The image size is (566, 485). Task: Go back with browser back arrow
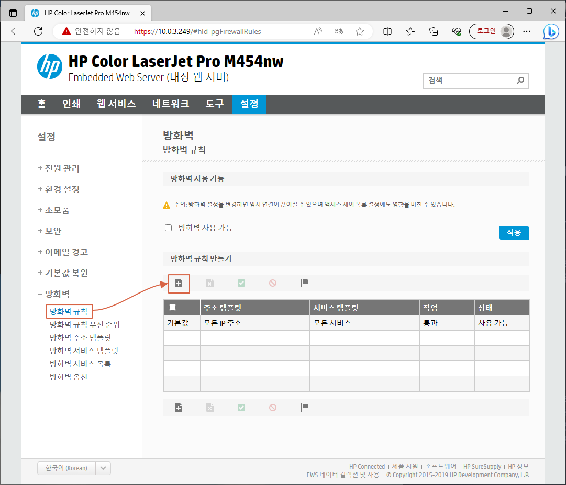15,31
